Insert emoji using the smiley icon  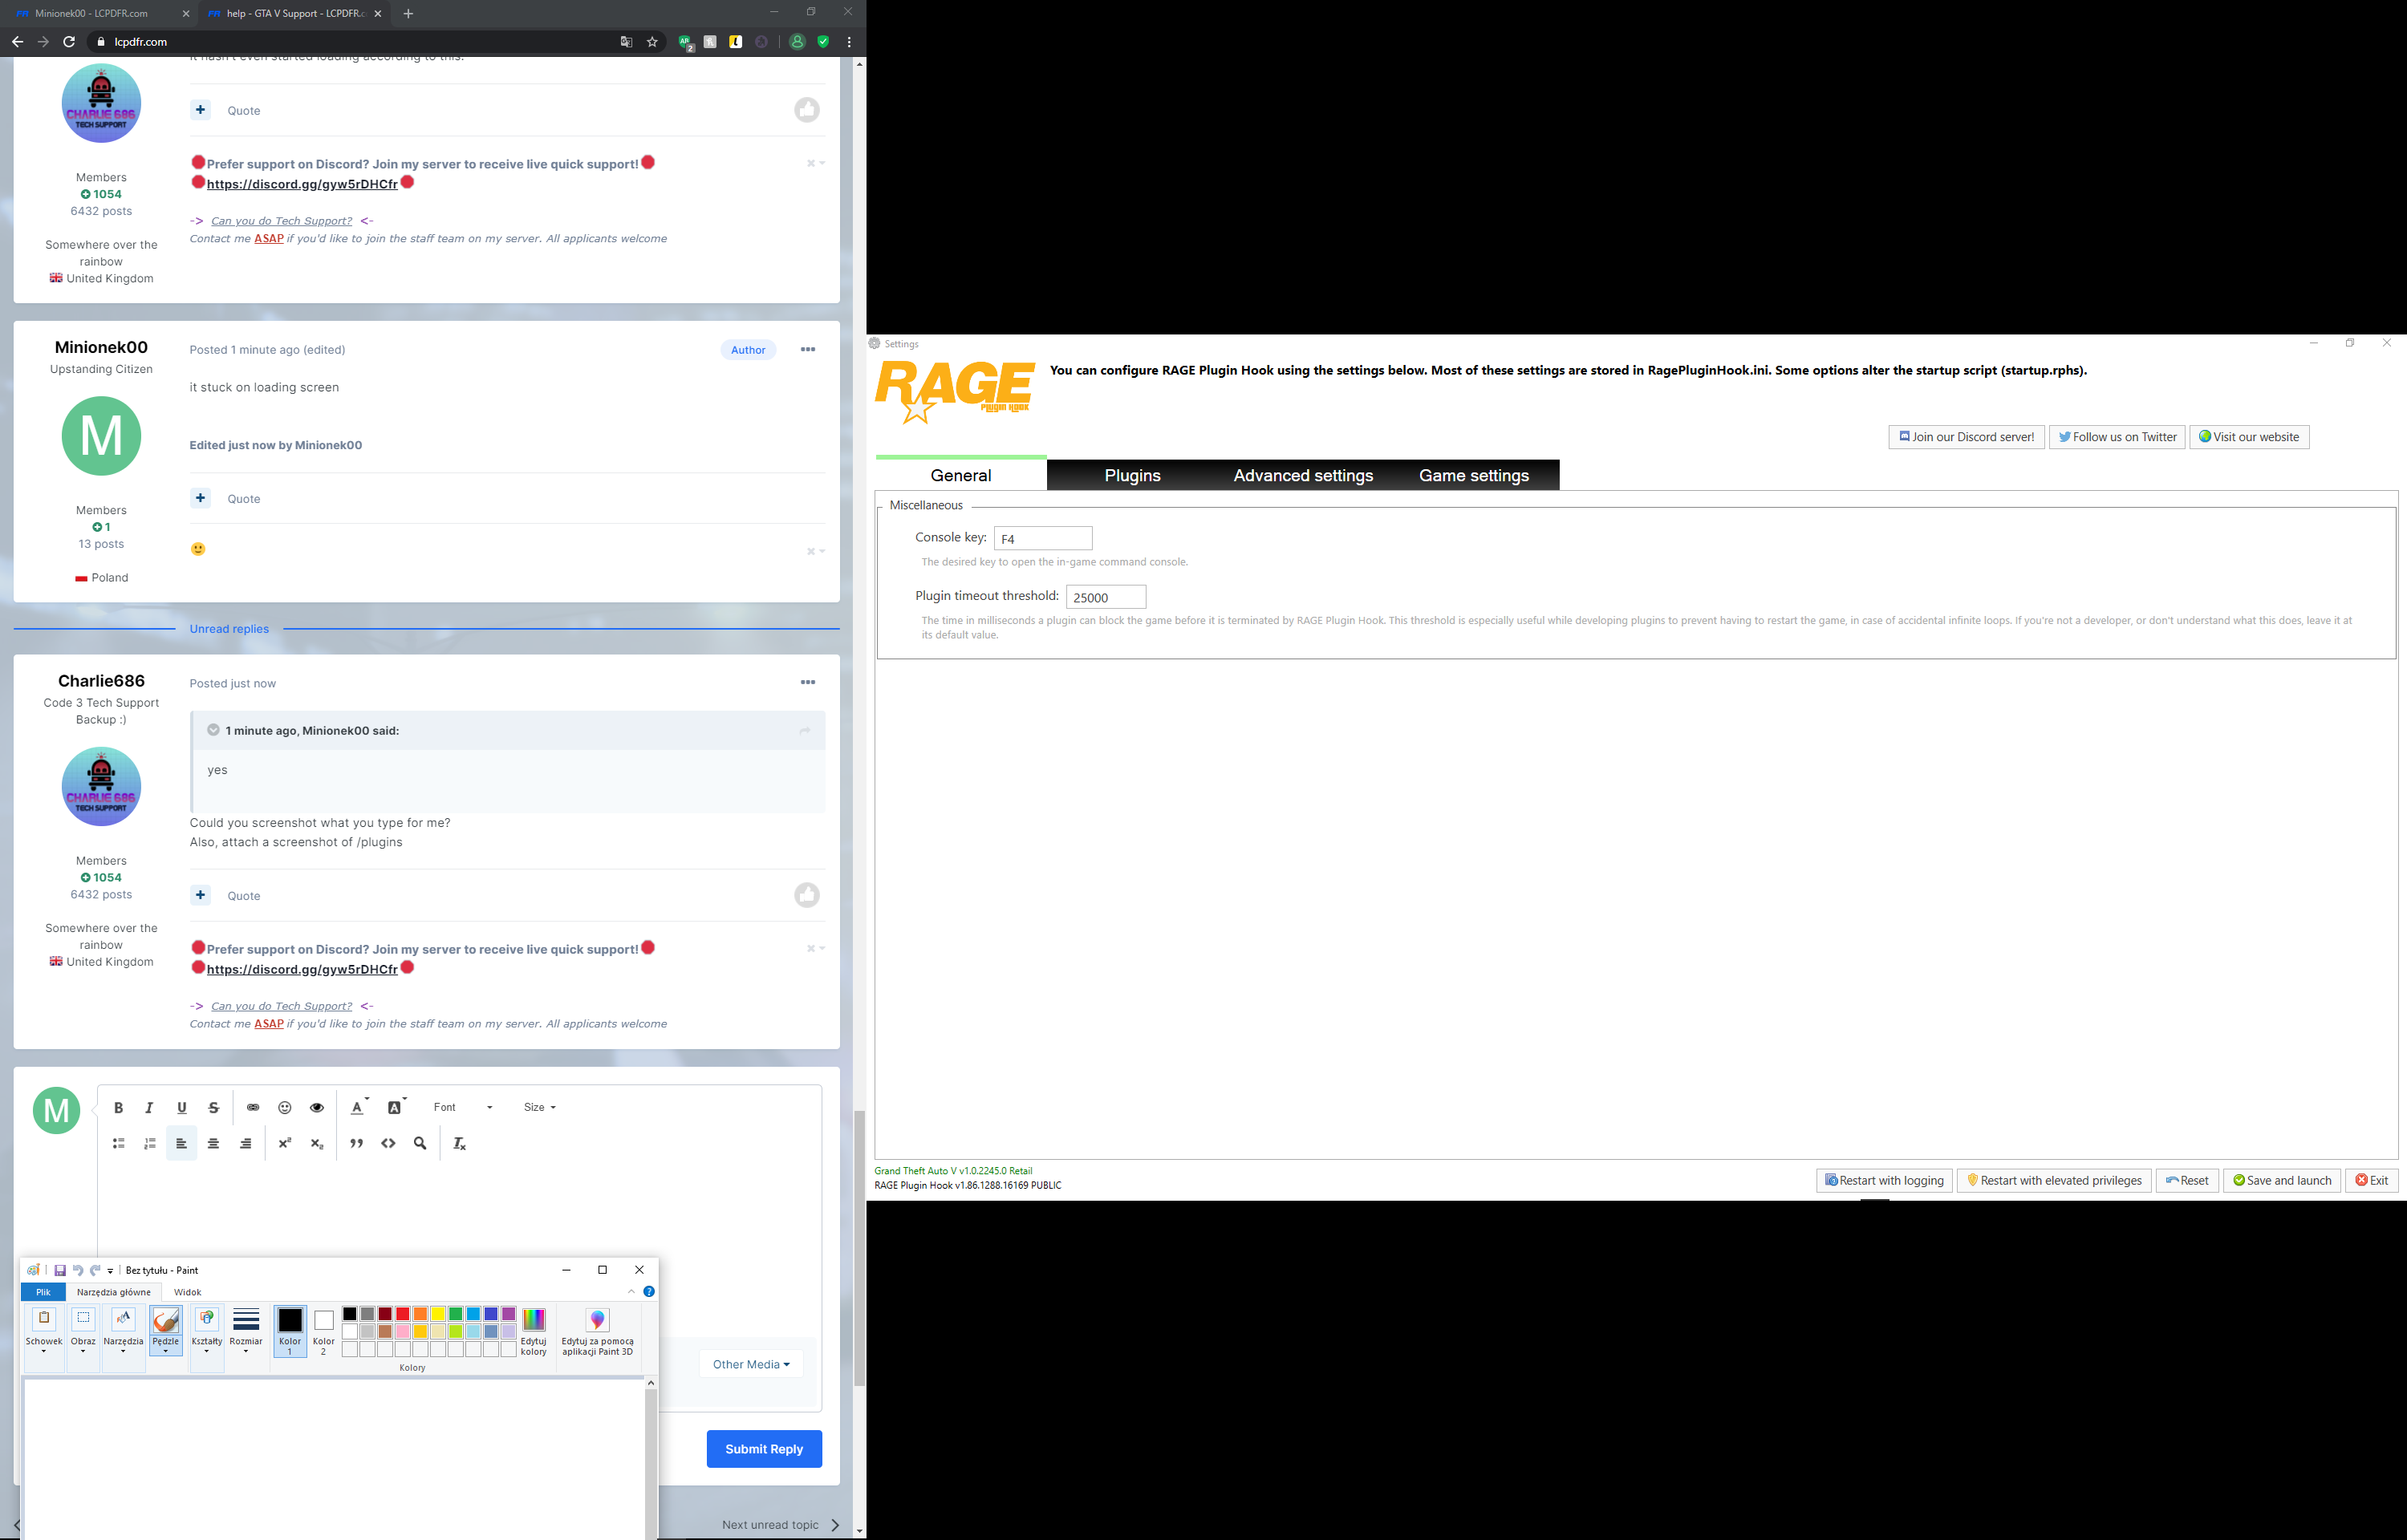tap(285, 1107)
